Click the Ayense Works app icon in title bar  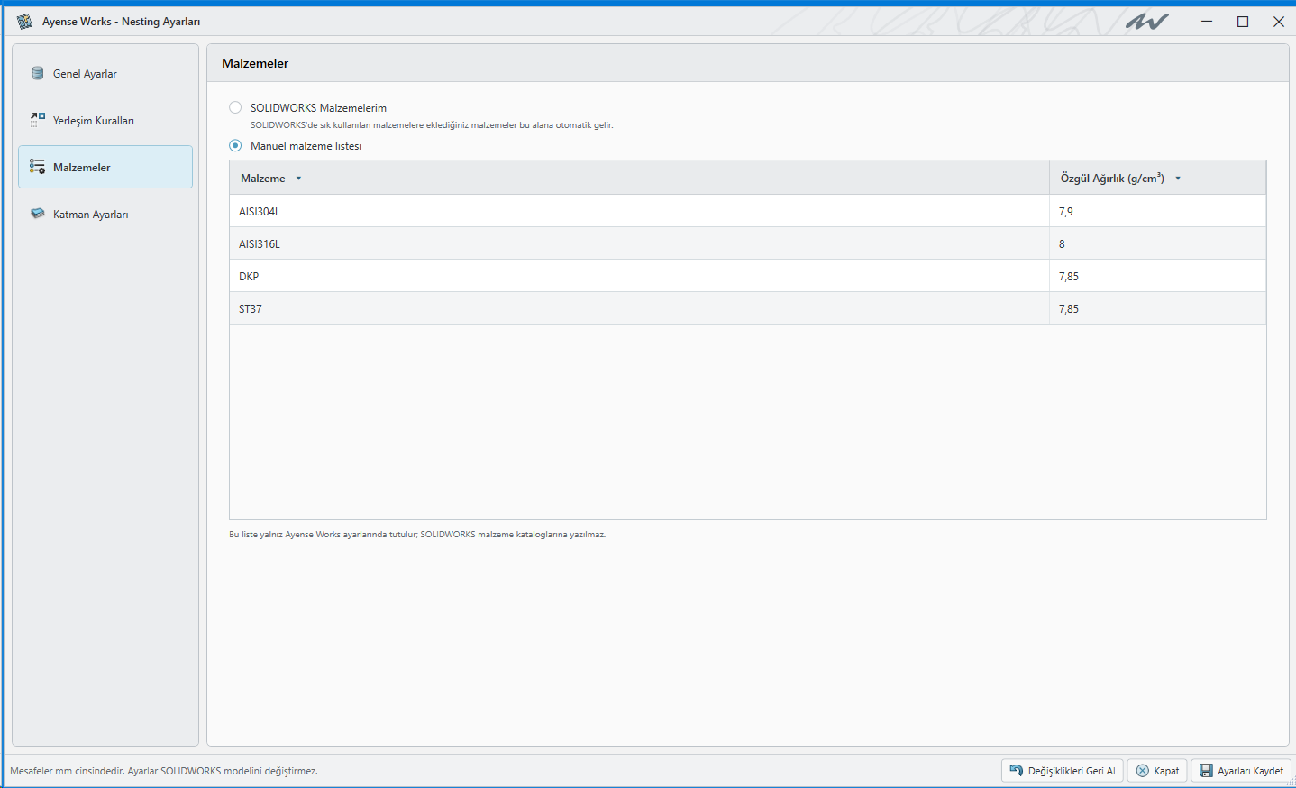click(x=24, y=22)
